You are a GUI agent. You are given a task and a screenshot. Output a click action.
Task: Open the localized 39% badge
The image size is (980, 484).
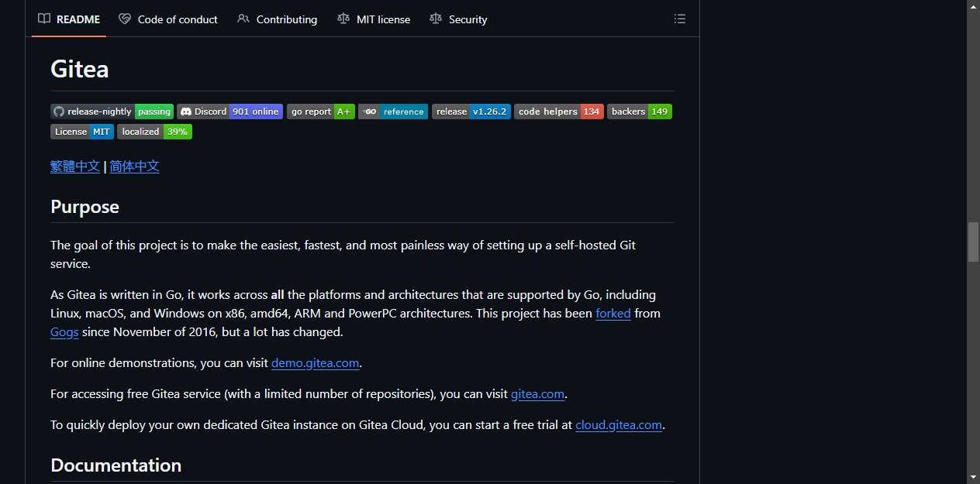click(x=155, y=132)
